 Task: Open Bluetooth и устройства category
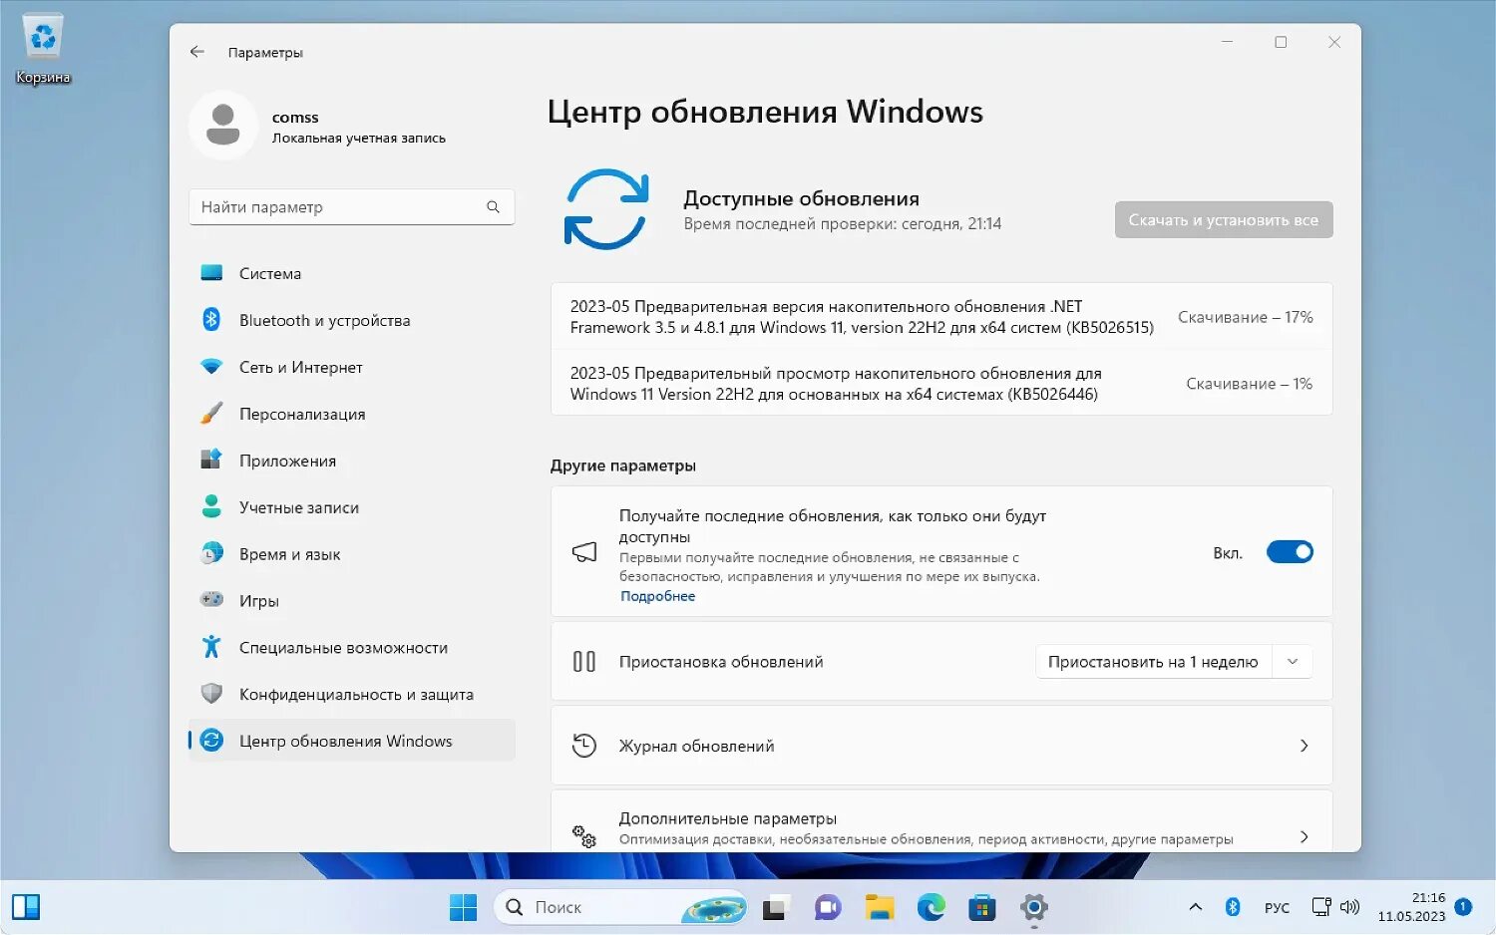pos(351,320)
